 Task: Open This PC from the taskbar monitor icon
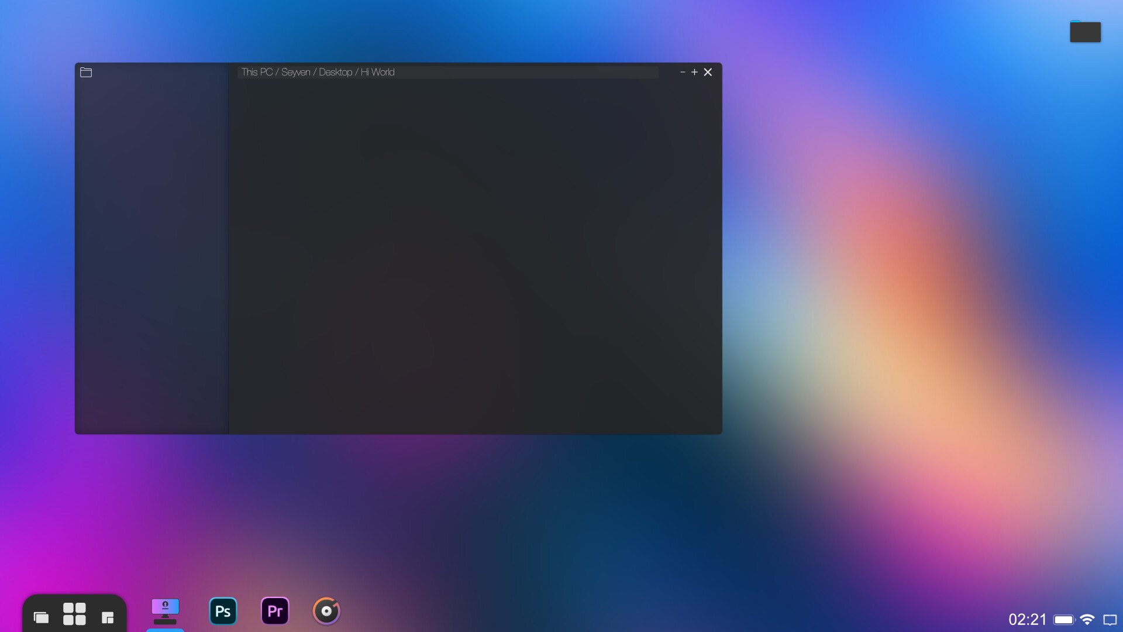[165, 610]
